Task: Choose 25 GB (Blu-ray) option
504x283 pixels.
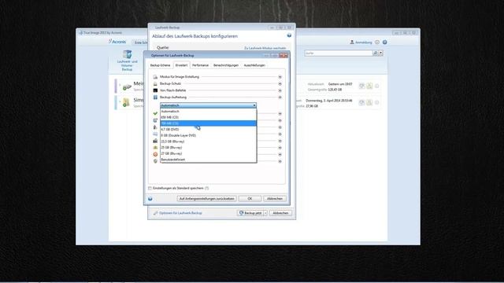Action: click(x=208, y=148)
